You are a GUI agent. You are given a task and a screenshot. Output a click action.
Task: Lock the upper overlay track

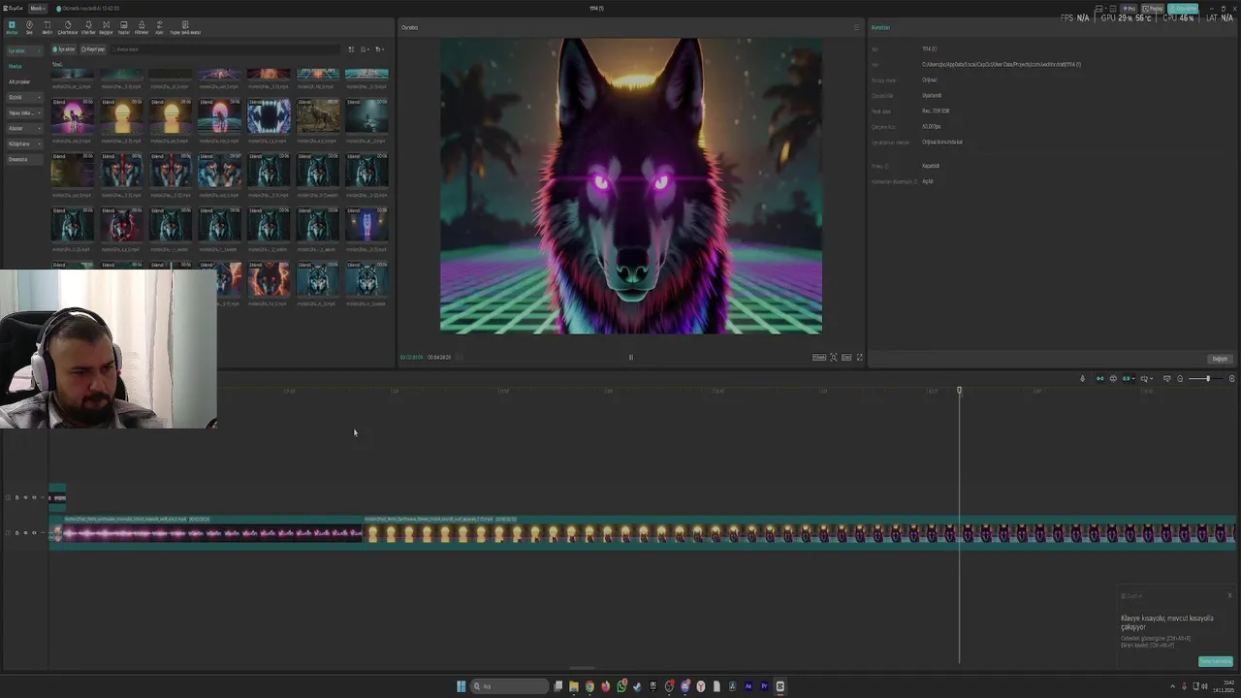coord(16,497)
